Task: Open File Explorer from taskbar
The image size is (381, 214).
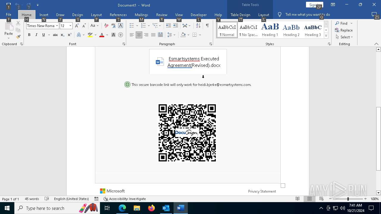Action: (137, 208)
